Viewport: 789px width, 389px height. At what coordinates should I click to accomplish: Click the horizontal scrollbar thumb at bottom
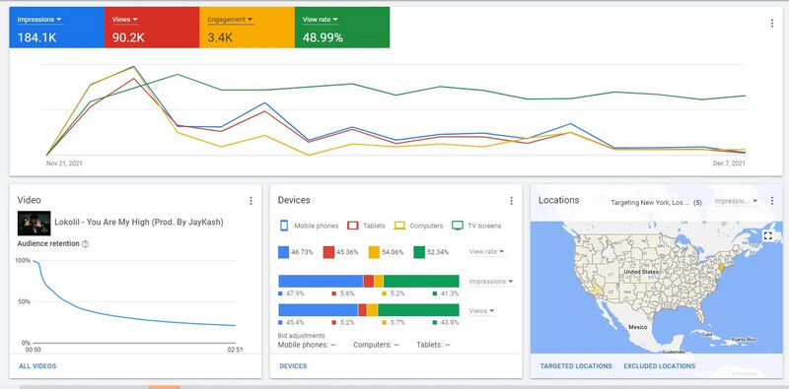pyautogui.click(x=164, y=387)
